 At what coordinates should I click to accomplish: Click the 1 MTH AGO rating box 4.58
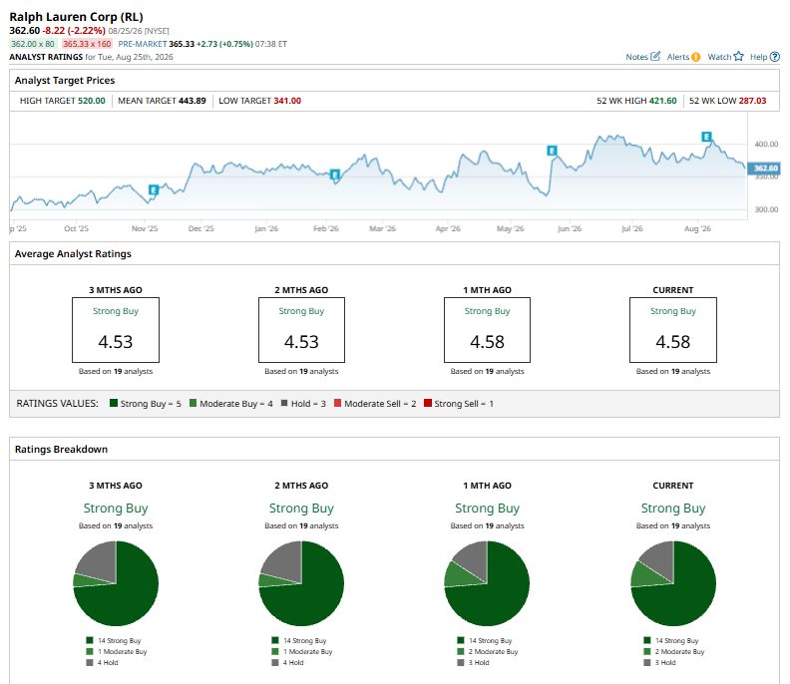[x=487, y=330]
